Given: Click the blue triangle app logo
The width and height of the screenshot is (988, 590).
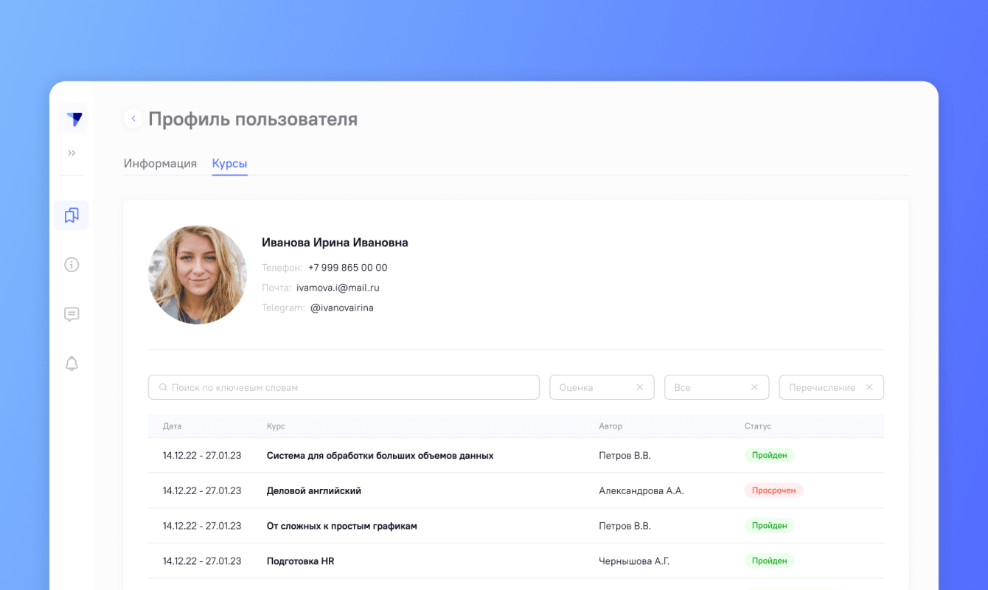Looking at the screenshot, I should [73, 119].
